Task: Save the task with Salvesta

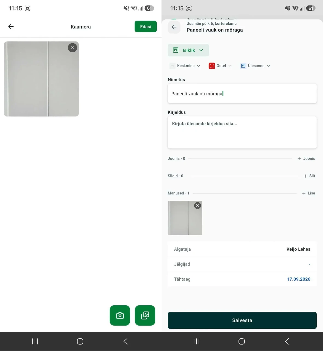Action: (242, 320)
